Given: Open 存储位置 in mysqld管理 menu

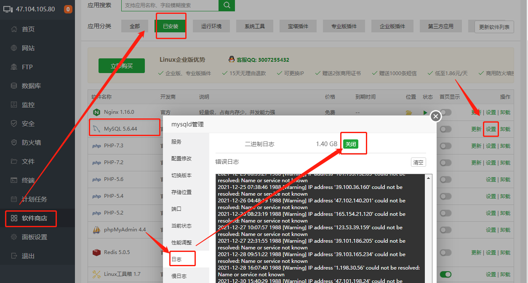Looking at the screenshot, I should pos(186,192).
